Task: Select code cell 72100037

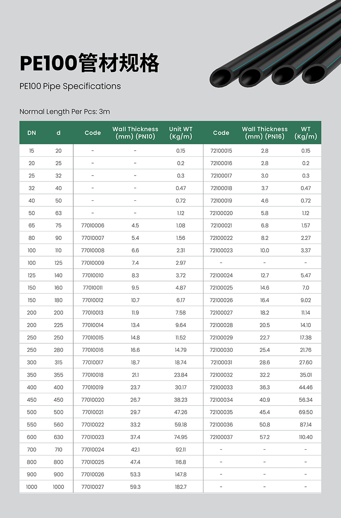Action: [221, 437]
